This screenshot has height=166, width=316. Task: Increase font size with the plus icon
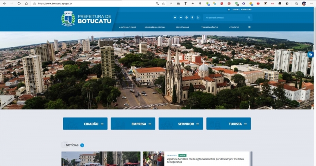pos(175,18)
